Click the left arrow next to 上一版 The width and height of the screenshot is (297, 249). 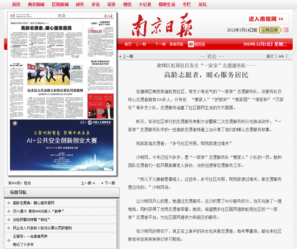coord(94,183)
